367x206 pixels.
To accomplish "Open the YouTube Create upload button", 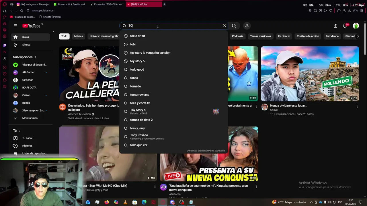I will point(335,26).
